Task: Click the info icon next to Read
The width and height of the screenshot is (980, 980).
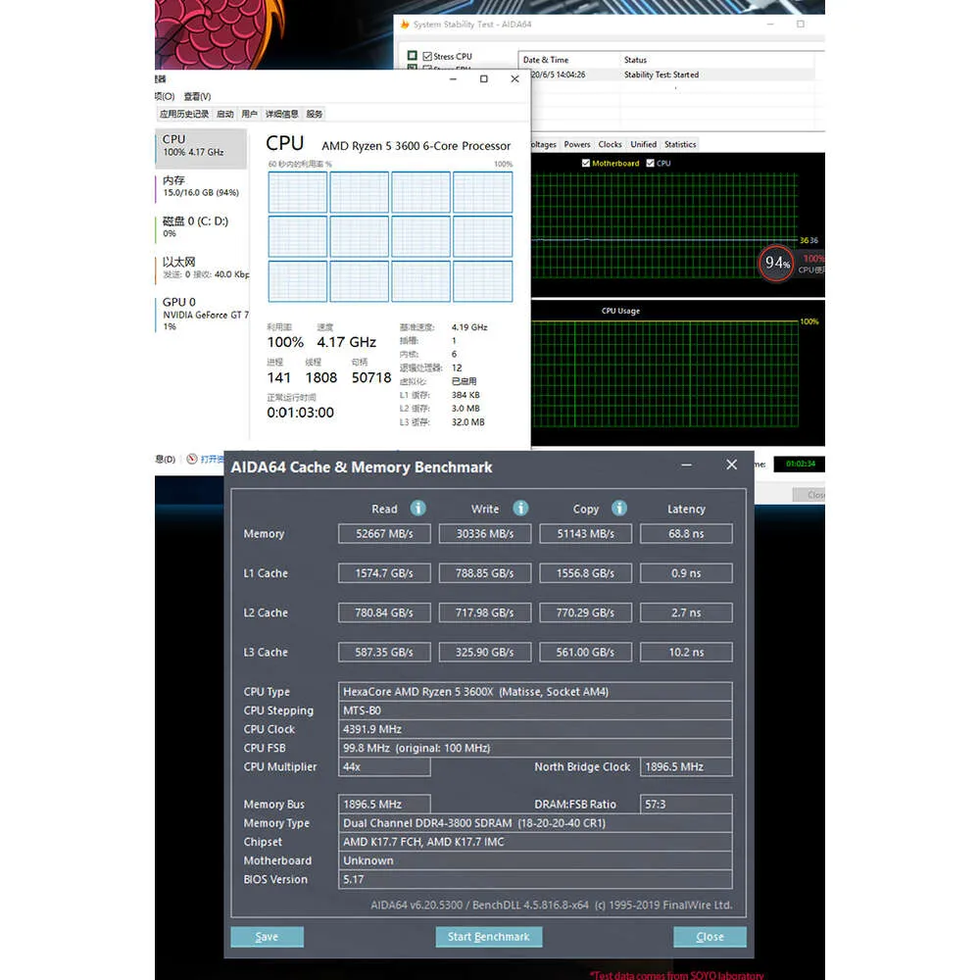Action: click(418, 508)
